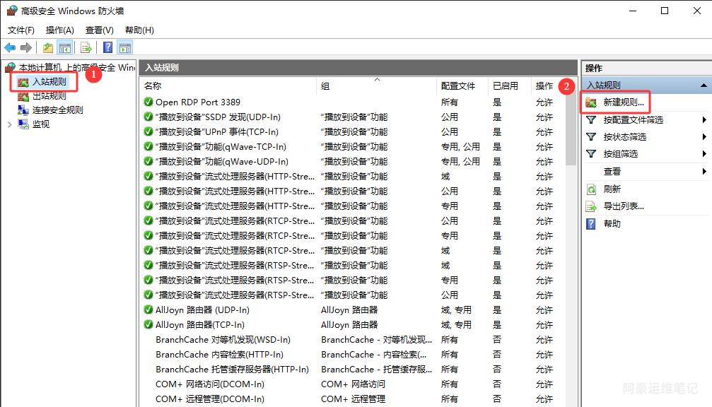Click the Back arrow in the toolbar
The height and width of the screenshot is (407, 712).
coord(10,47)
